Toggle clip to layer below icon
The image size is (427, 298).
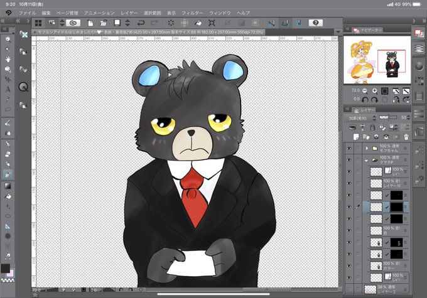(x=352, y=127)
